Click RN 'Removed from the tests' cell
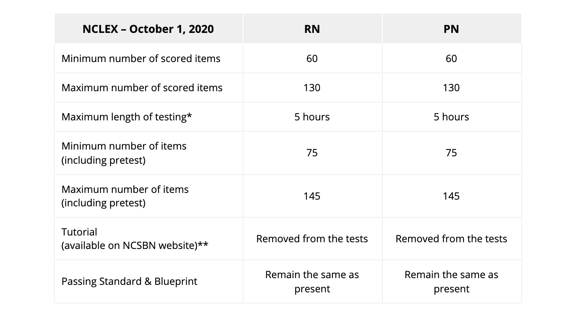The height and width of the screenshot is (320, 582). tap(312, 239)
